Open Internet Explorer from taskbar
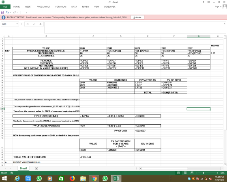 pyautogui.click(x=17, y=178)
